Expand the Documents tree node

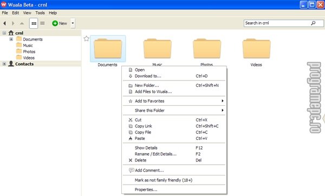coord(11,39)
